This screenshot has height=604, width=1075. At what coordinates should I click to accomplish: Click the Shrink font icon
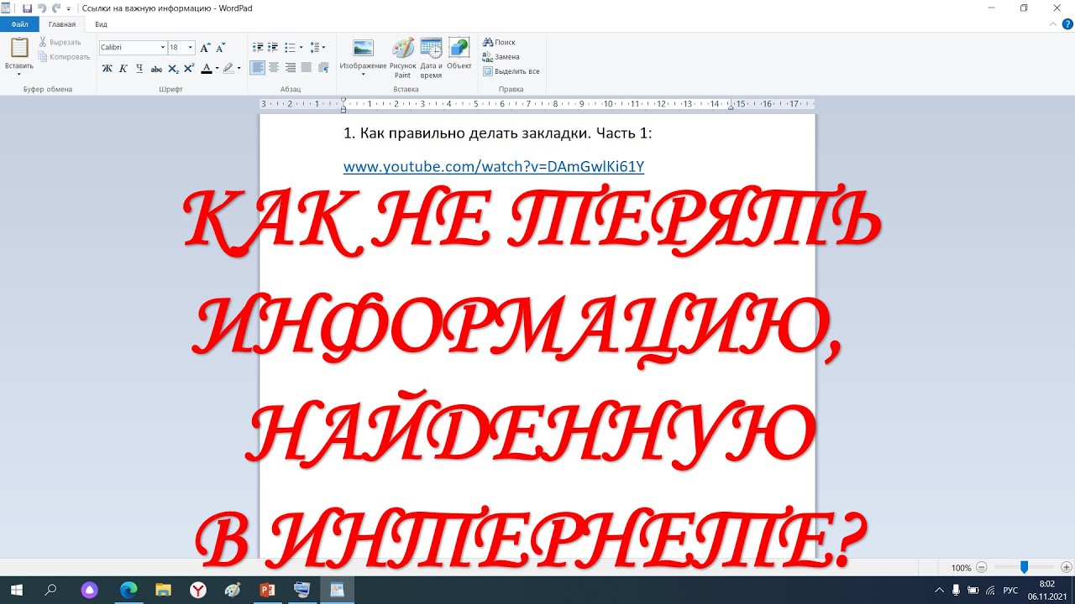220,48
